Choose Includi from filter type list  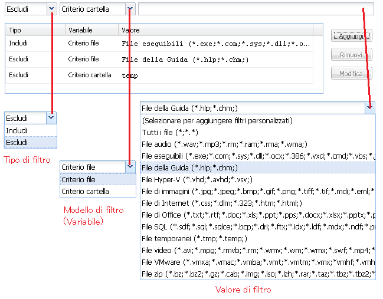[31, 130]
